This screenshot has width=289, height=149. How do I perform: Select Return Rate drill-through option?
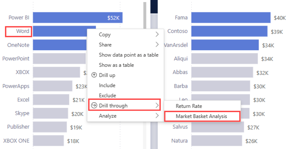pos(189,106)
